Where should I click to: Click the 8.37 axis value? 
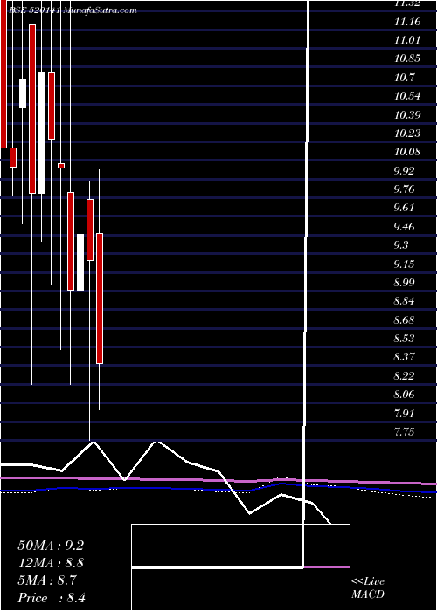pos(404,357)
